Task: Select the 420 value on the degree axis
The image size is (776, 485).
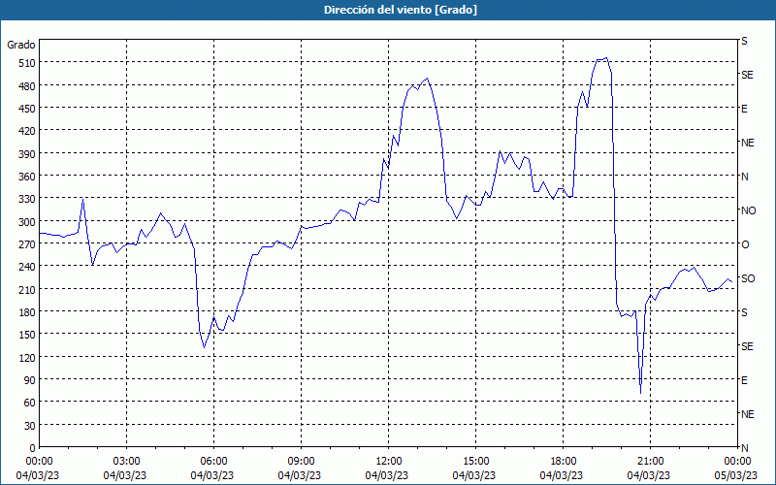Action: coord(27,131)
